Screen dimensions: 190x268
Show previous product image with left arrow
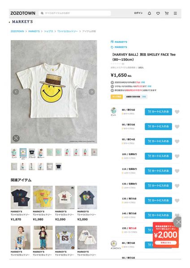coord(16,92)
